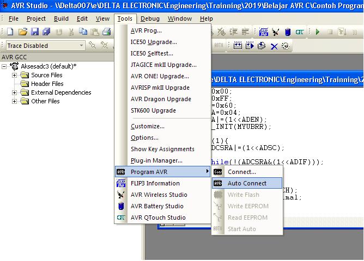The image size is (364, 261).
Task: Click the AVR Battery Studio toolbar icon
Action: (x=288, y=32)
